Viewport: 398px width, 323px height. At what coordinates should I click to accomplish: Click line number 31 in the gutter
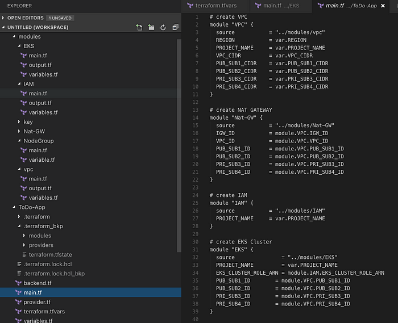pyautogui.click(x=196, y=250)
